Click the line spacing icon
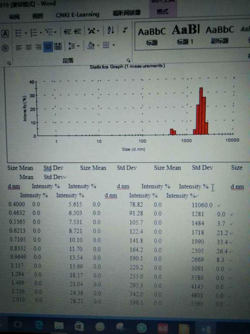This screenshot has width=250, height=334. pyautogui.click(x=71, y=46)
